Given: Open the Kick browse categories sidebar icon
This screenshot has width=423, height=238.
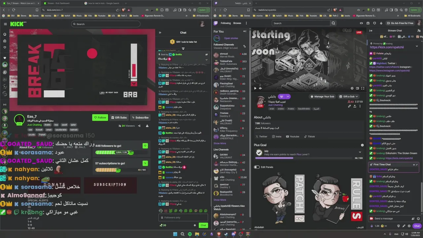Looking at the screenshot, I should click(x=5, y=41).
